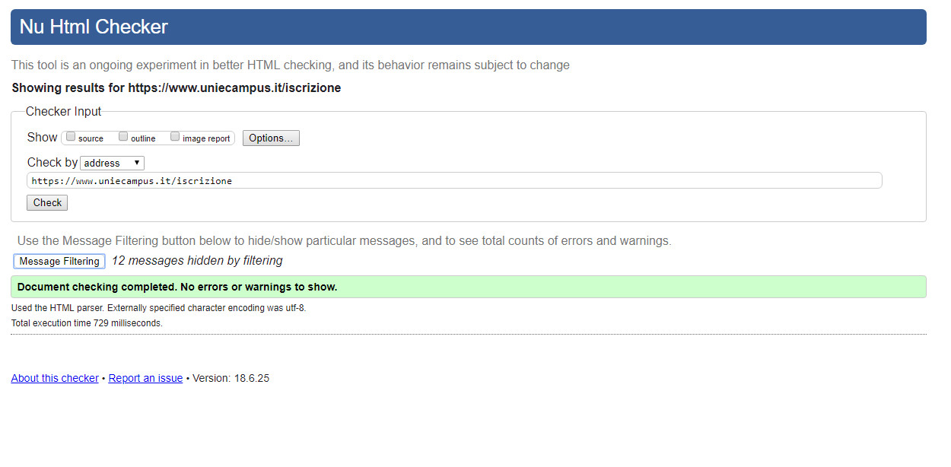Open the Message Filtering panel

pyautogui.click(x=59, y=261)
